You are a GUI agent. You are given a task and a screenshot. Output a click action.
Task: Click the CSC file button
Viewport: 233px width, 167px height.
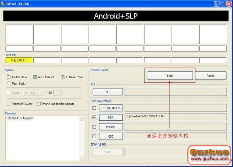click(111, 136)
